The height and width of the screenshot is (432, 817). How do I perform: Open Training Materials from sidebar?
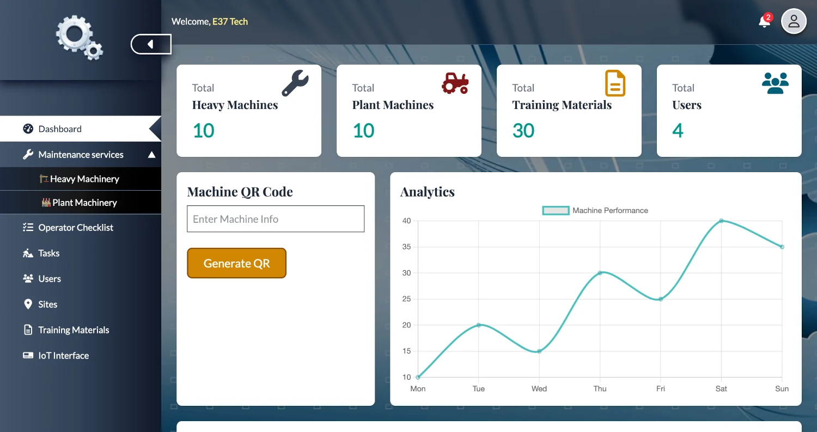[81, 330]
